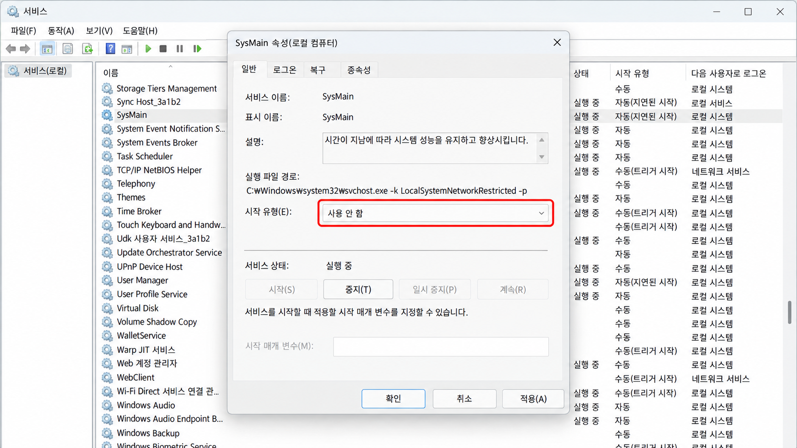The width and height of the screenshot is (797, 448).
Task: Click the 중지(T) button
Action: (358, 289)
